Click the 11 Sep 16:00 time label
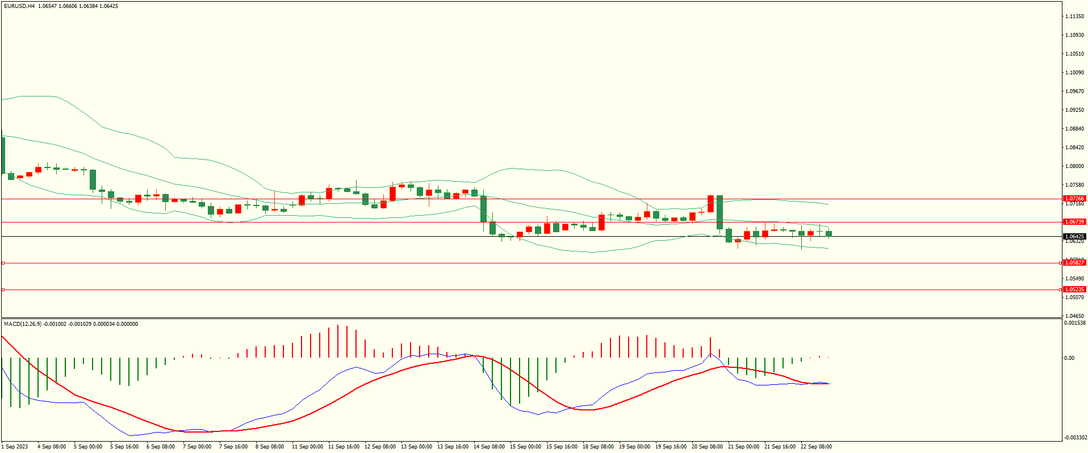 point(344,447)
